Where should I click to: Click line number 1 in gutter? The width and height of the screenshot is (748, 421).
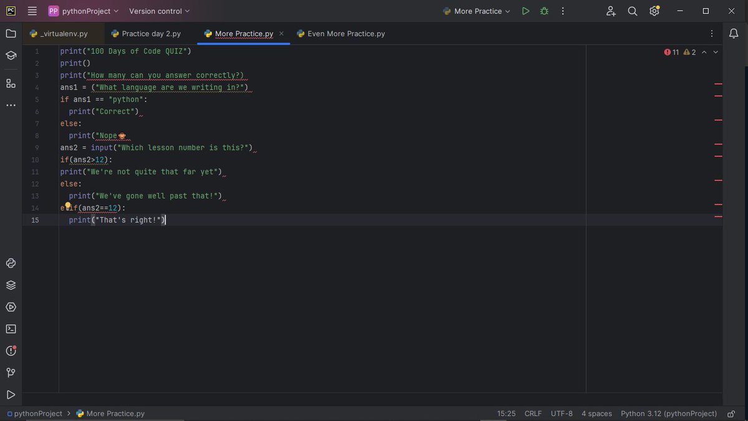point(37,51)
